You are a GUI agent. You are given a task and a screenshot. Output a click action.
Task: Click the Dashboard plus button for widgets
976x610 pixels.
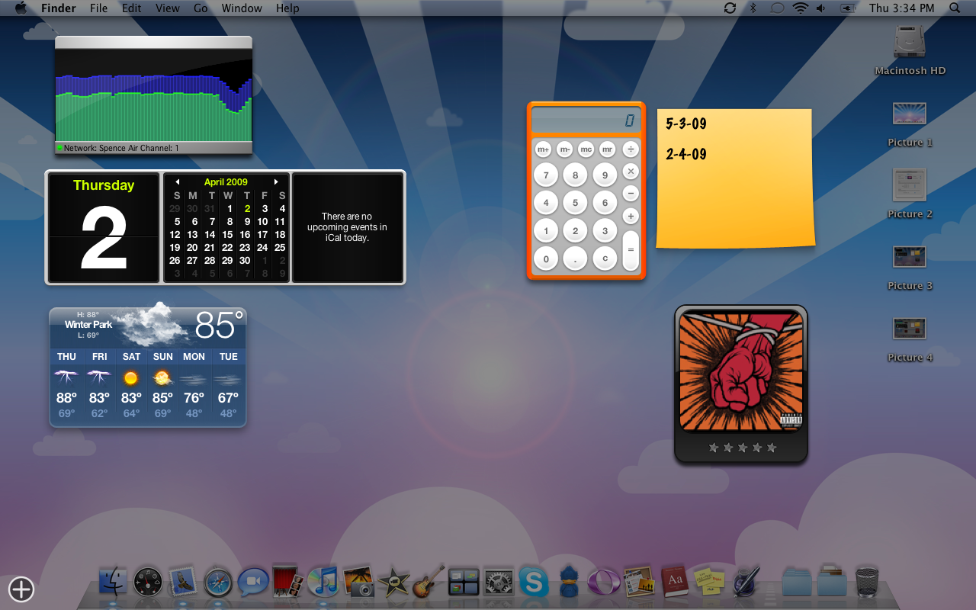pyautogui.click(x=21, y=589)
